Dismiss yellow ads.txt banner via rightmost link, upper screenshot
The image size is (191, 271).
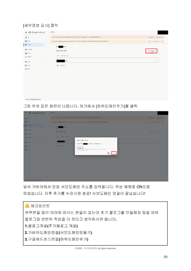click(x=162, y=41)
